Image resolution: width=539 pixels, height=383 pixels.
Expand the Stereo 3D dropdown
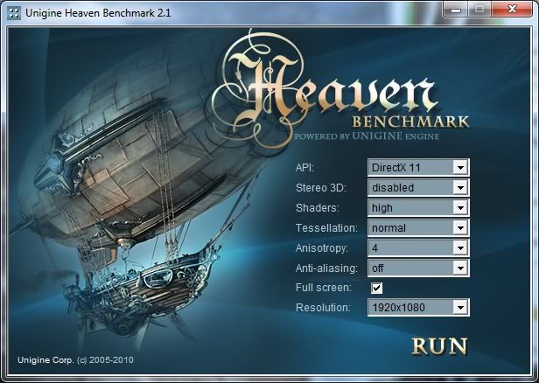pyautogui.click(x=418, y=187)
